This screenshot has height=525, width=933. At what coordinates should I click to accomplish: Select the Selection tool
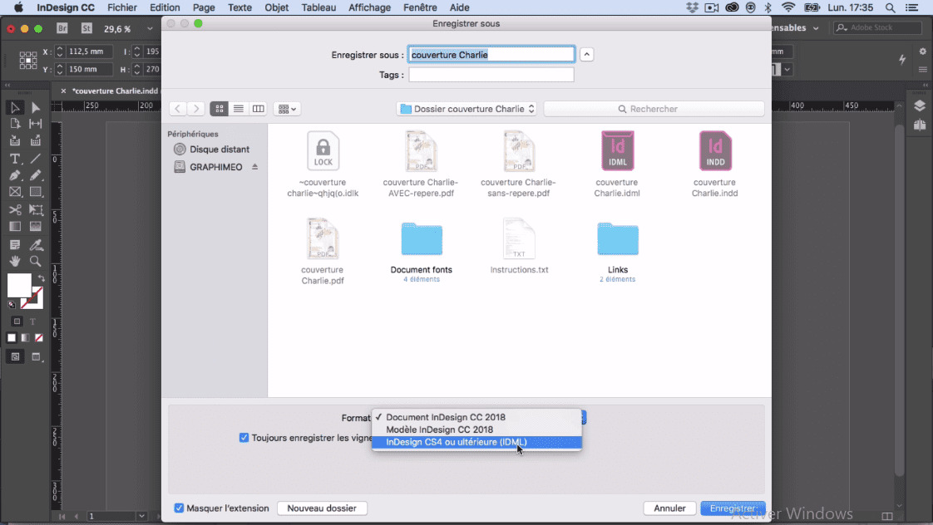point(15,107)
